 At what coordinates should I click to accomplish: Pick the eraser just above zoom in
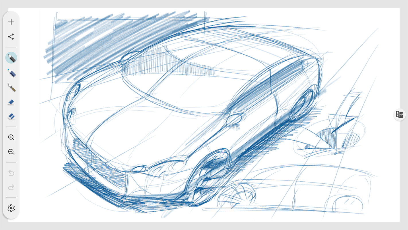tap(11, 116)
